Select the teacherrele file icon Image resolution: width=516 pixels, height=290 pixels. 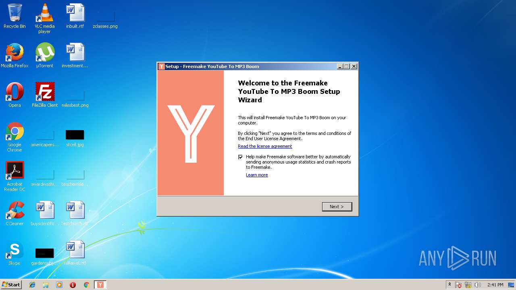click(x=75, y=177)
